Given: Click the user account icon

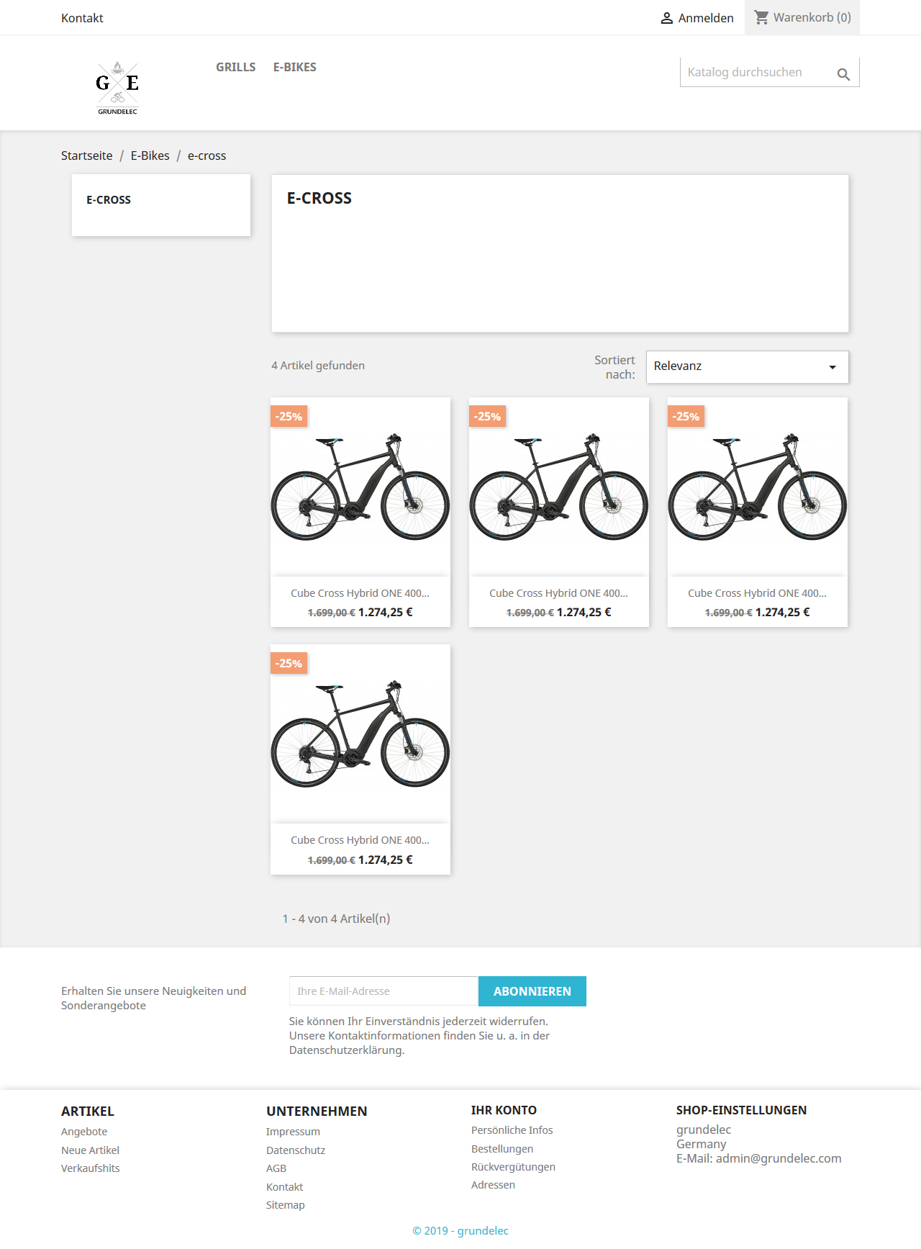Looking at the screenshot, I should tap(666, 18).
